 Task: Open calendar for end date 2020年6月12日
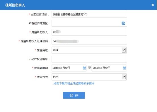click(x=124, y=68)
